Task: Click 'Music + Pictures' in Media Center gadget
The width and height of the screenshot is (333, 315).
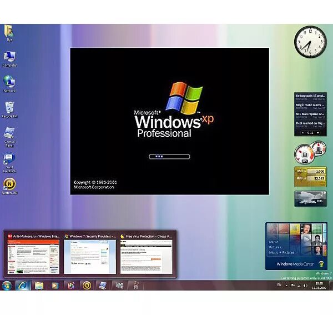Action: pyautogui.click(x=281, y=253)
